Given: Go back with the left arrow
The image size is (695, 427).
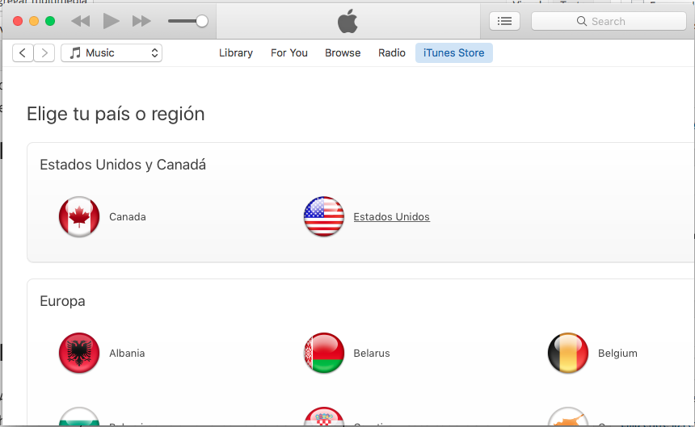Looking at the screenshot, I should pos(23,53).
